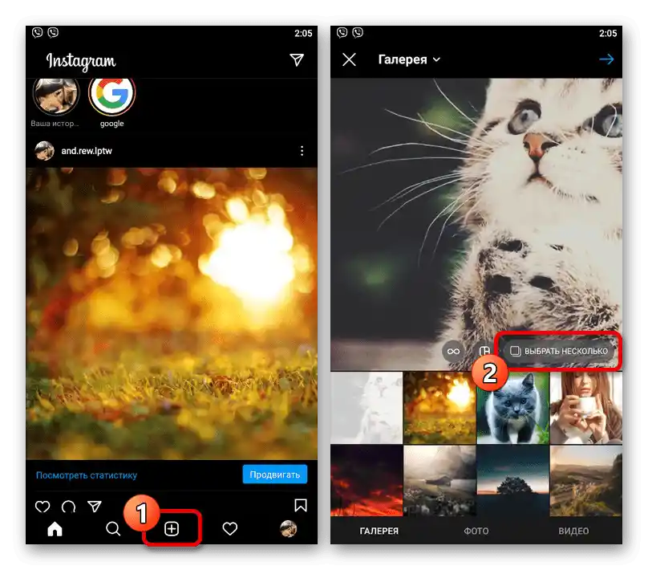648x570 pixels.
Task: Enable ВЫБРАТЬ НЕСКОЛЬКО multi-select
Action: (x=559, y=352)
